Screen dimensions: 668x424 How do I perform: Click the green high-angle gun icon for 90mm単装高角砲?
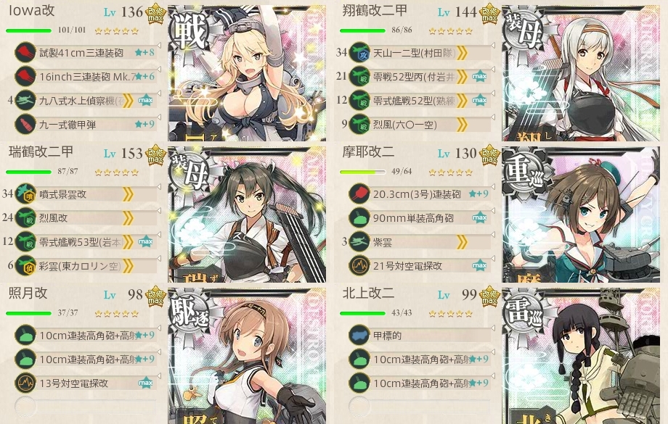click(359, 218)
